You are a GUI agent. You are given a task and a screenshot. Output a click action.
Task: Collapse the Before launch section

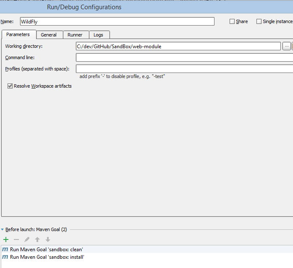click(2, 229)
